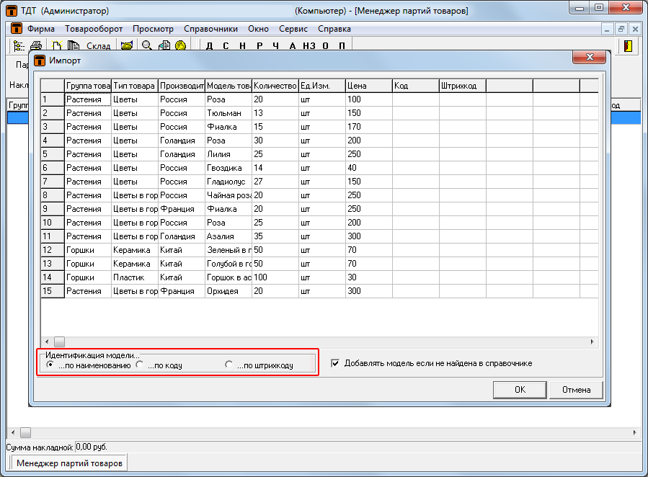Click the Import dialog title icon
Image resolution: width=648 pixels, height=477 pixels.
39,61
